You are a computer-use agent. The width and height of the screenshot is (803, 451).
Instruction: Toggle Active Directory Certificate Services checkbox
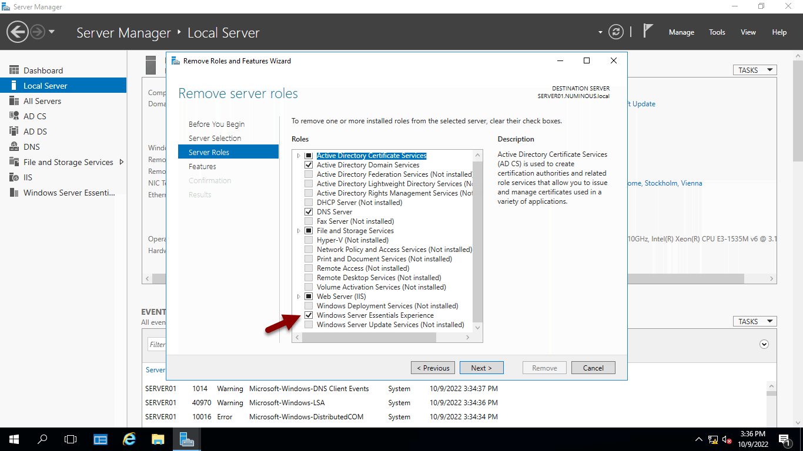pos(309,156)
